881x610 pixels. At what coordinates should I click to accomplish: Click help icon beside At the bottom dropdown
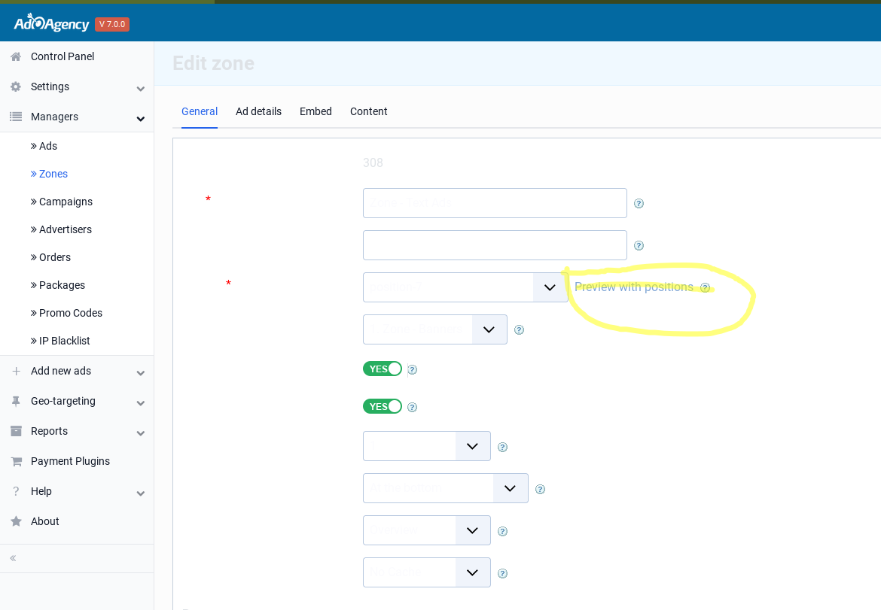pos(540,490)
